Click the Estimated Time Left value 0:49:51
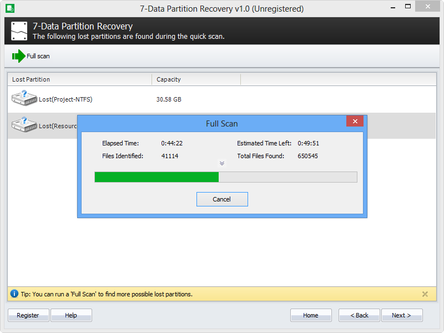 308,143
